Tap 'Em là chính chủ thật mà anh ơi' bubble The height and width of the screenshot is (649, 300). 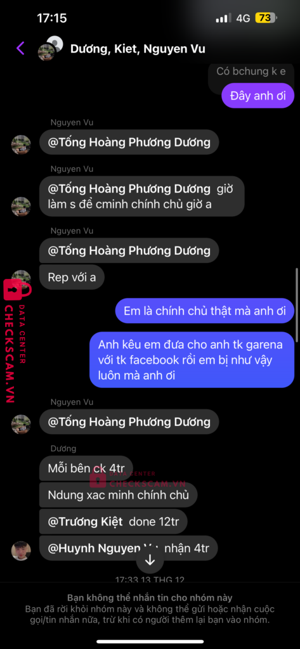[x=205, y=311]
